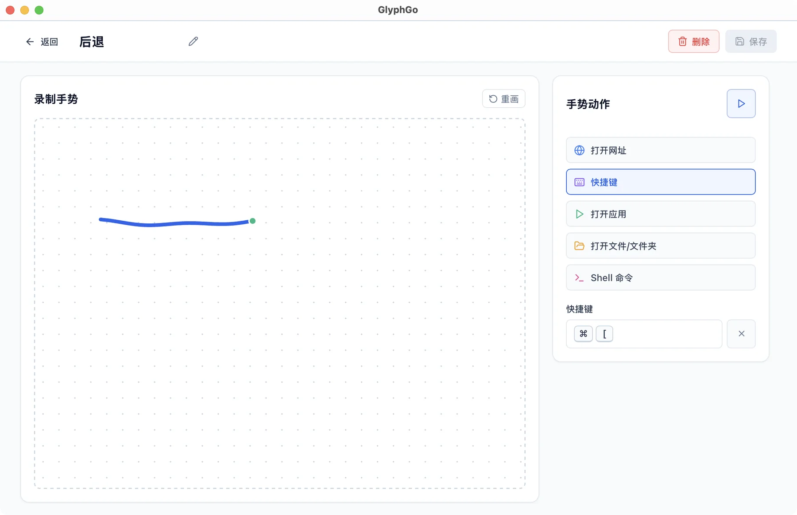Click the 录制手势 heading

click(56, 99)
